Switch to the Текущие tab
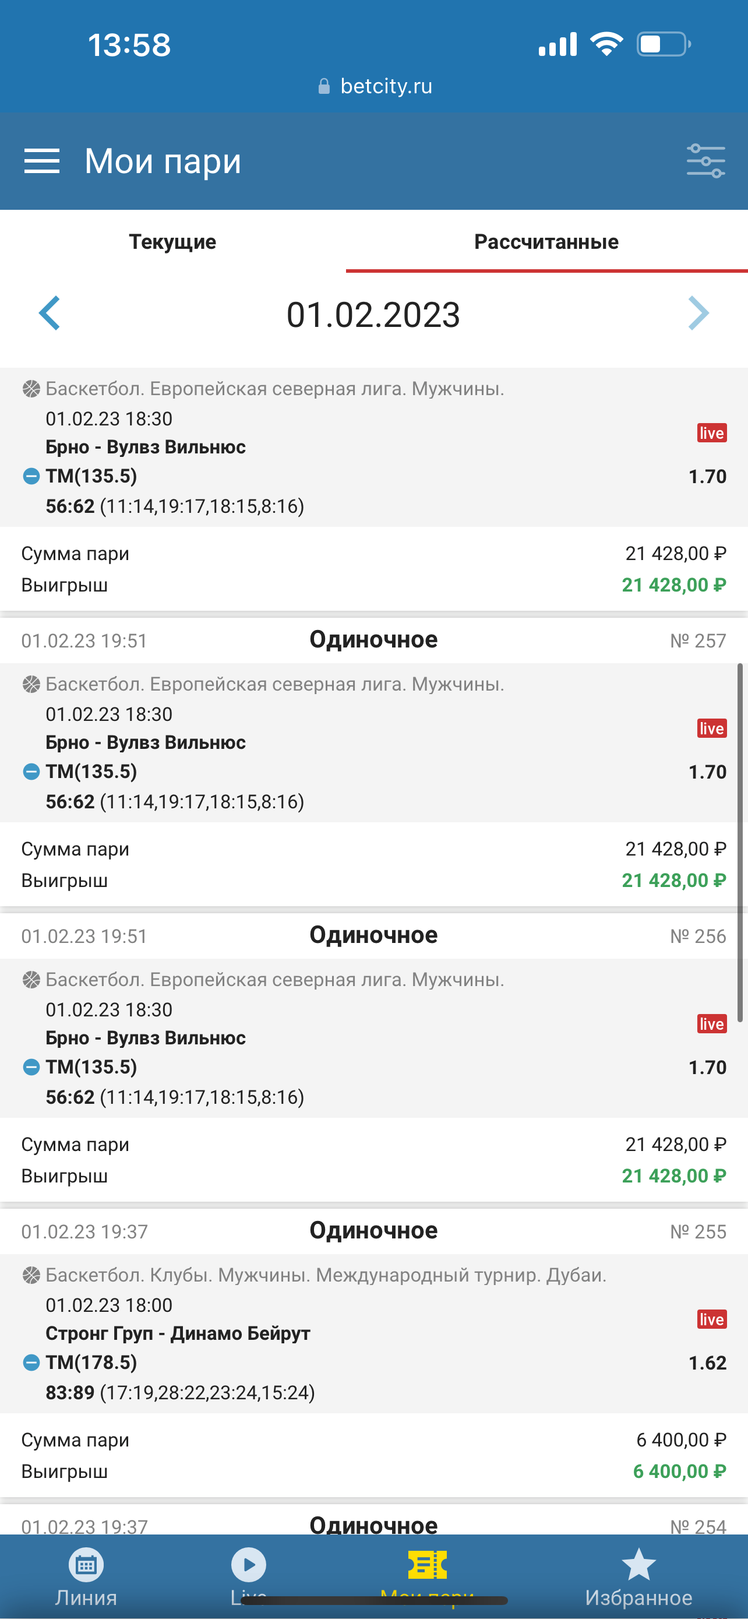This screenshot has height=1619, width=748. coord(172,242)
